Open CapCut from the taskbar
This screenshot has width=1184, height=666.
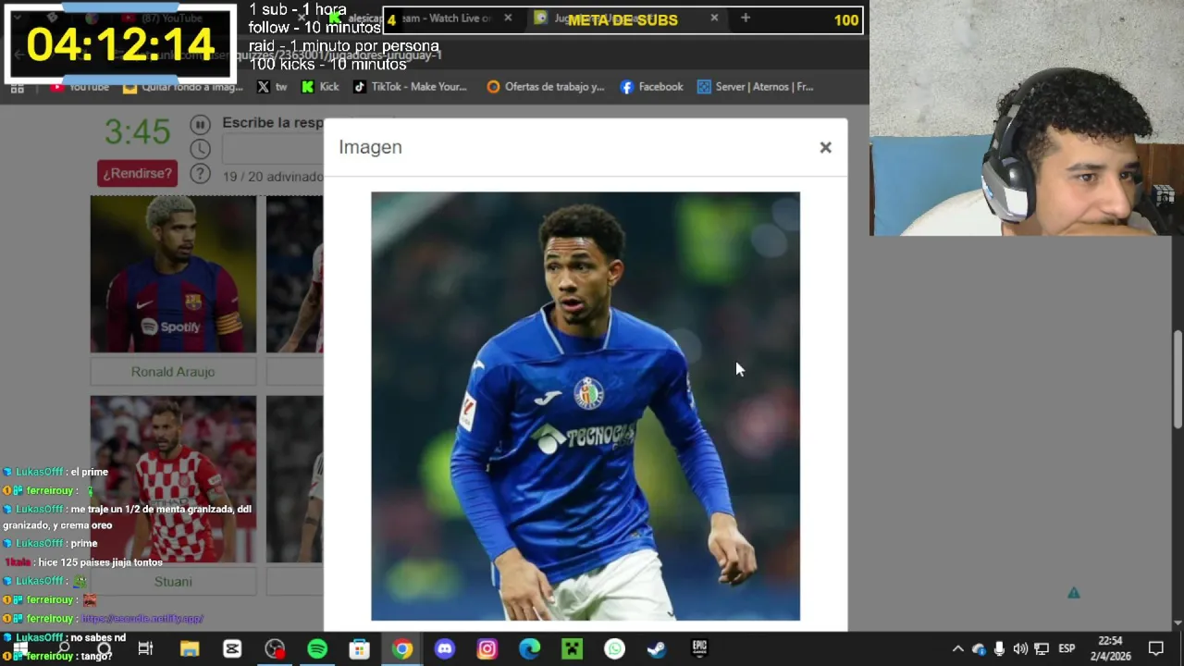[x=232, y=648]
